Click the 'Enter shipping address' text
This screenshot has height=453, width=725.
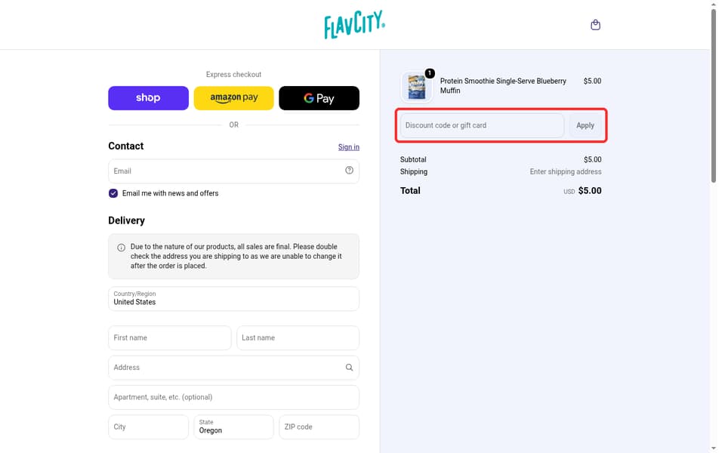[566, 171]
